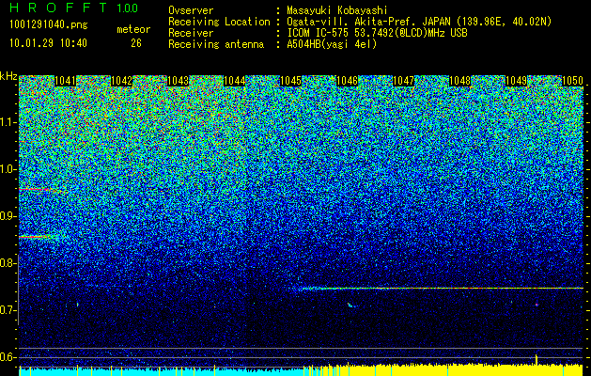Click the A504HB(yagi 4el) antenna text
Image resolution: width=591 pixels, height=376 pixels.
click(x=332, y=44)
